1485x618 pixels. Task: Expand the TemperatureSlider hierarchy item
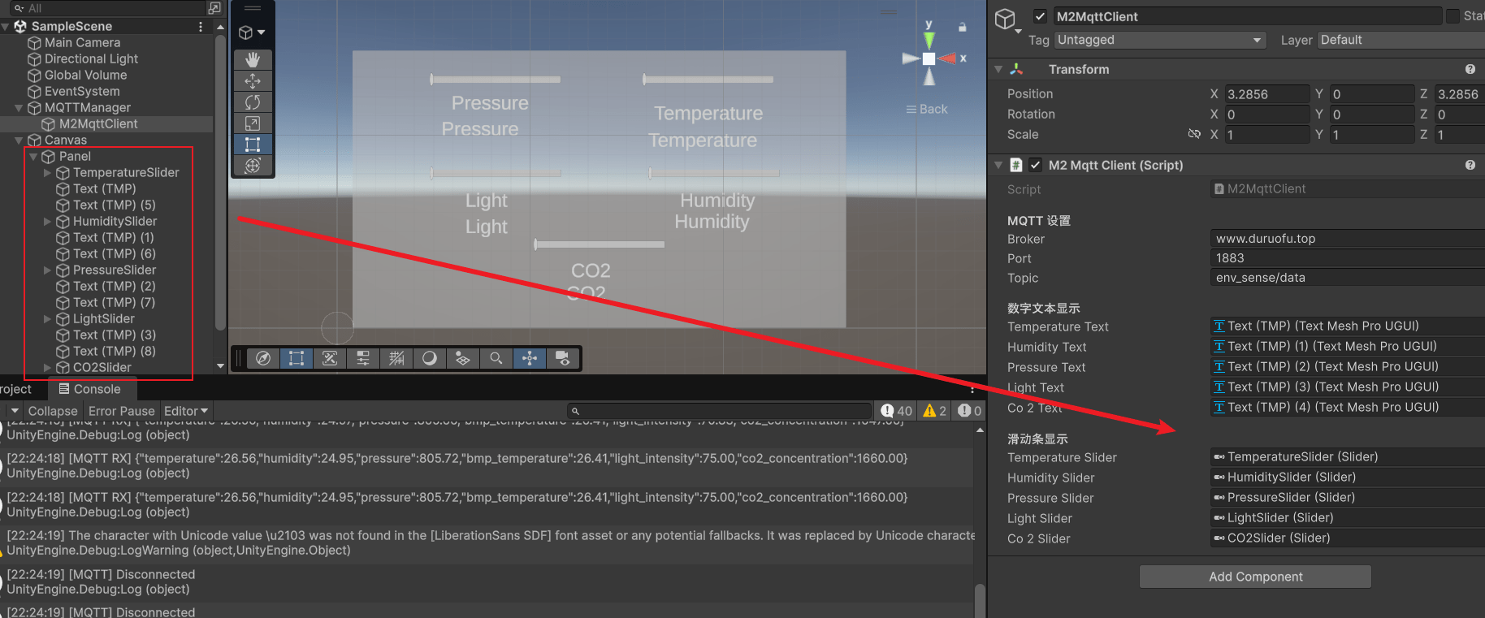(x=47, y=173)
